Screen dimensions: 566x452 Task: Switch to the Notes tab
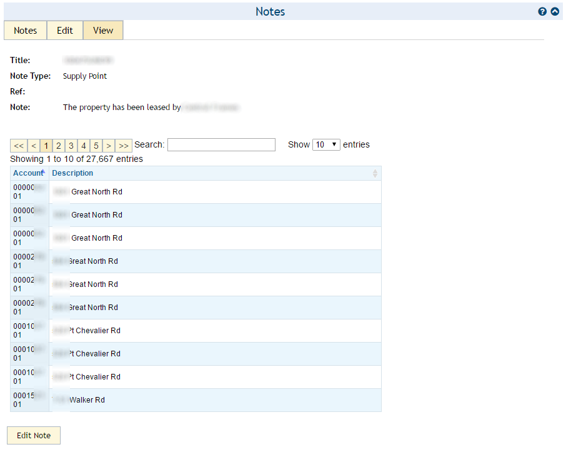26,31
